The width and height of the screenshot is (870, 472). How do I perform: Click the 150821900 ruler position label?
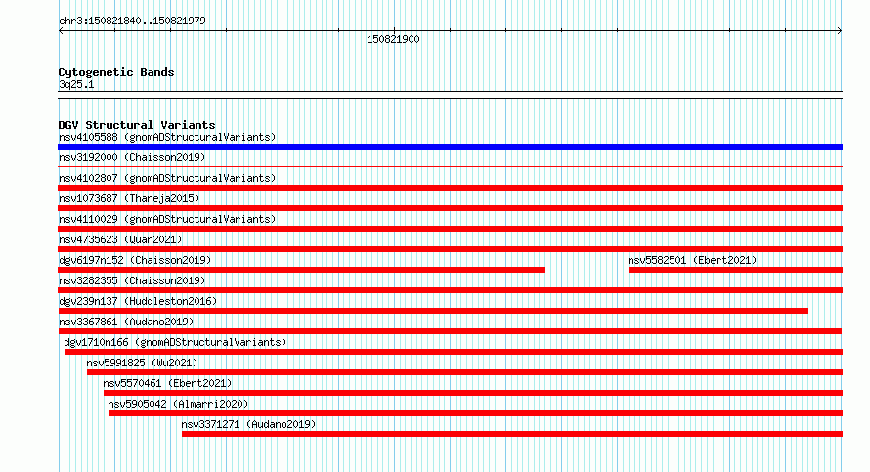coord(393,39)
